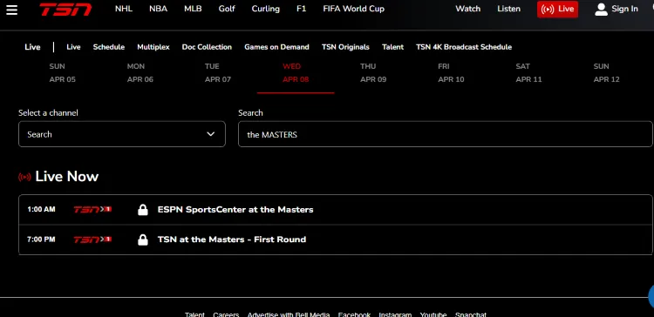Click the Live tab next to Schedule
This screenshot has width=654, height=317.
73,47
